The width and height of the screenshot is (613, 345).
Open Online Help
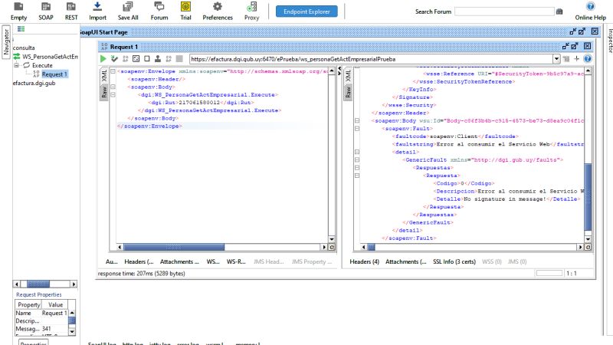pyautogui.click(x=590, y=11)
